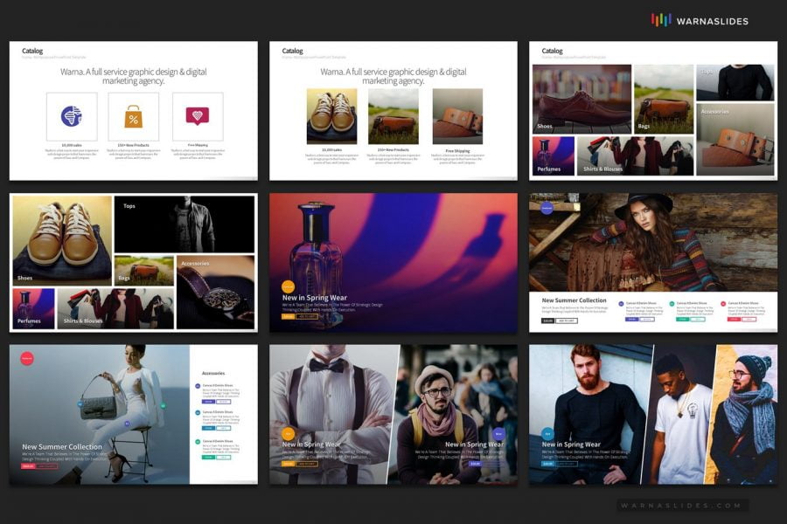Screen dimensions: 787x524
Task: Open the Perfumes tile in the top-right slide
Action: click(x=553, y=155)
